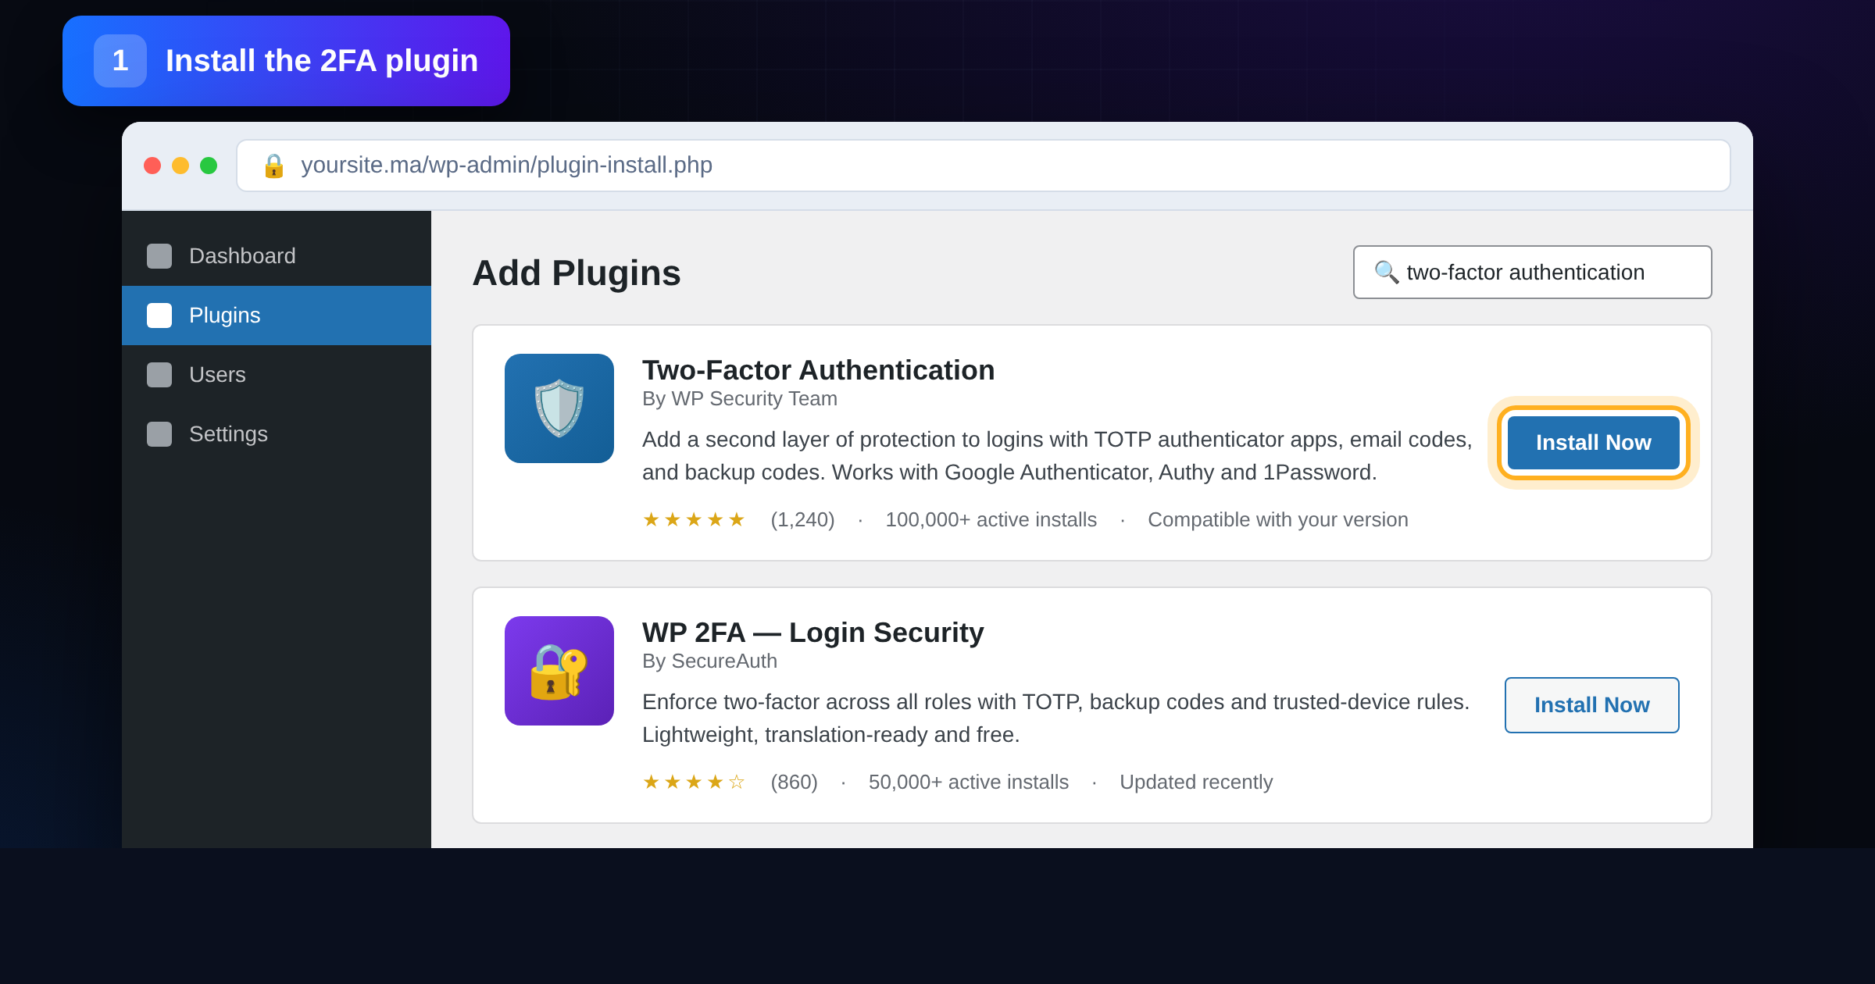Click the "(860)" review count
This screenshot has height=984, width=1875.
794,782
